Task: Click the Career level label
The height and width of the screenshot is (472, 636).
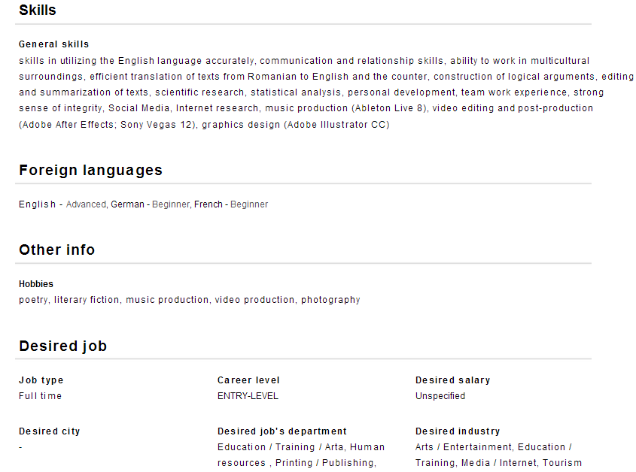Action: coord(248,380)
